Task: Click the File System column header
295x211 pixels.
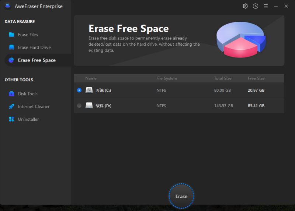Action: [167, 78]
